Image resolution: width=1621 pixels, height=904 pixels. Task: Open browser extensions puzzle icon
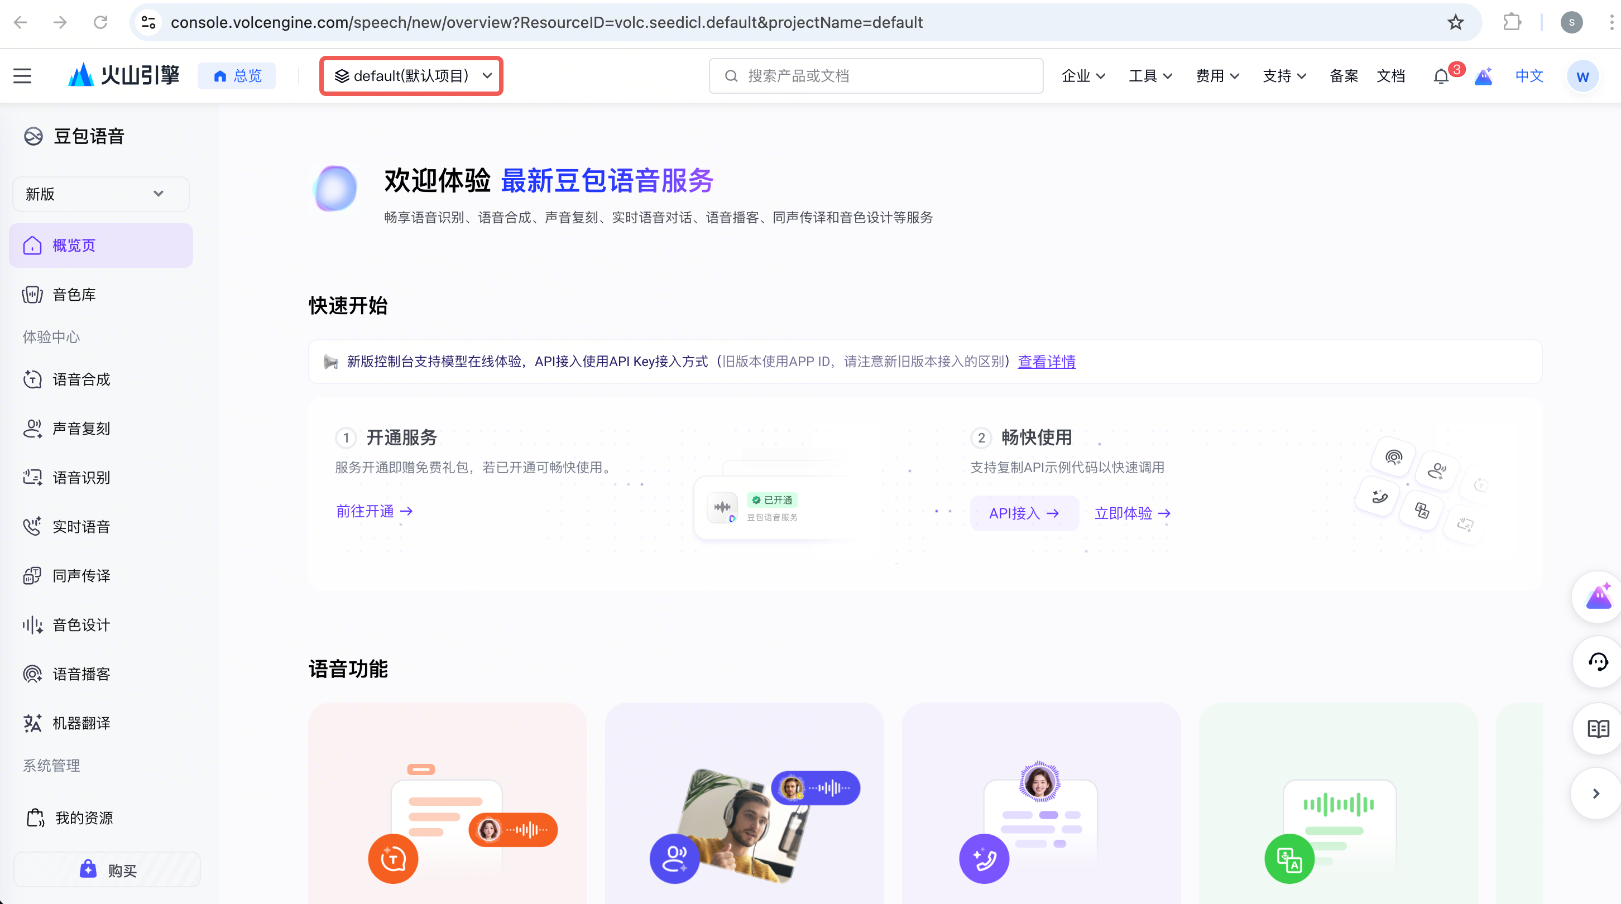click(1512, 23)
